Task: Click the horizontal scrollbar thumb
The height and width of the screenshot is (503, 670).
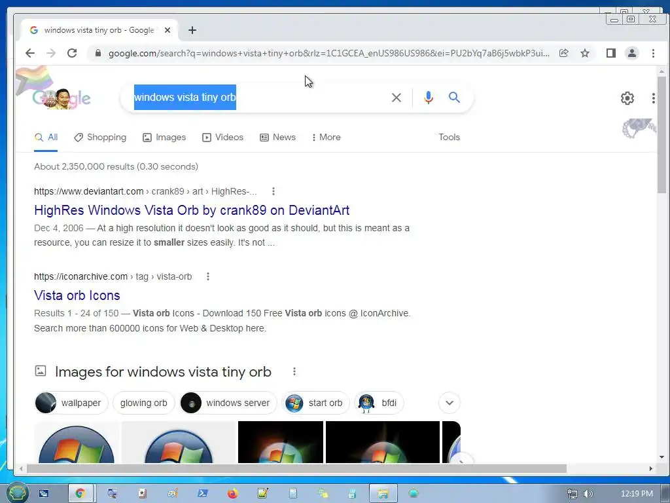Action: [x=296, y=469]
